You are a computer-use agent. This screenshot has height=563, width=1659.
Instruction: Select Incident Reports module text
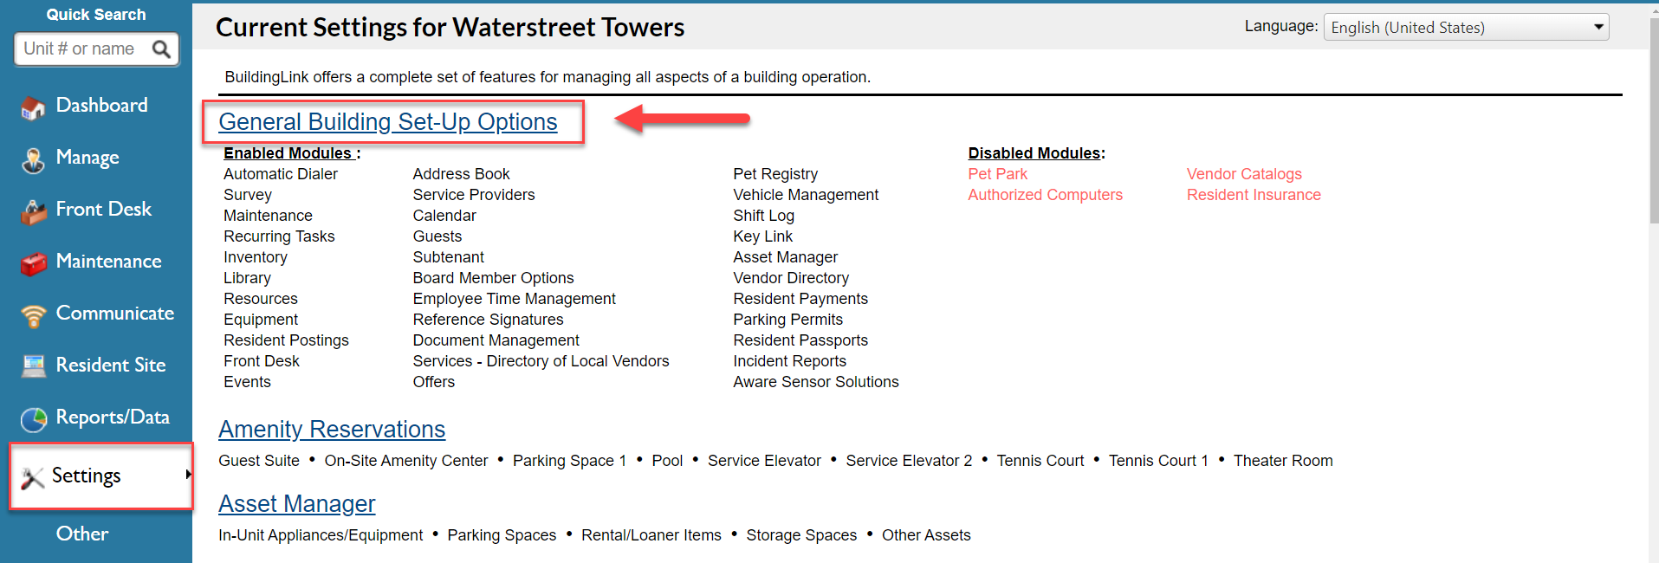point(789,361)
